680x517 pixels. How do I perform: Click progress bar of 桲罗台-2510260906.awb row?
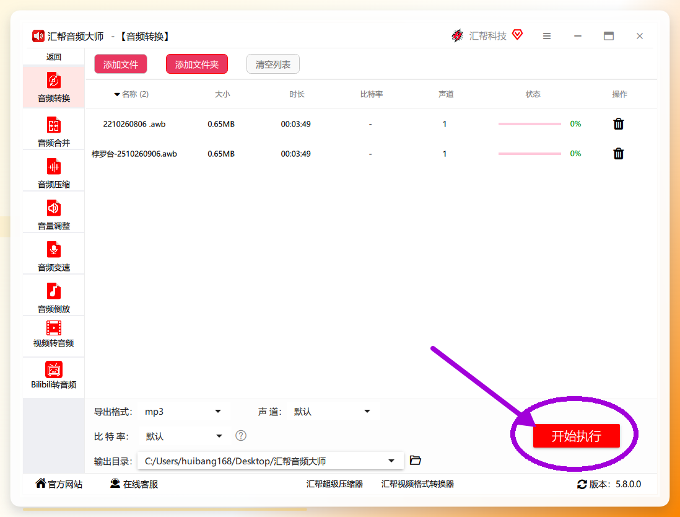pyautogui.click(x=530, y=153)
